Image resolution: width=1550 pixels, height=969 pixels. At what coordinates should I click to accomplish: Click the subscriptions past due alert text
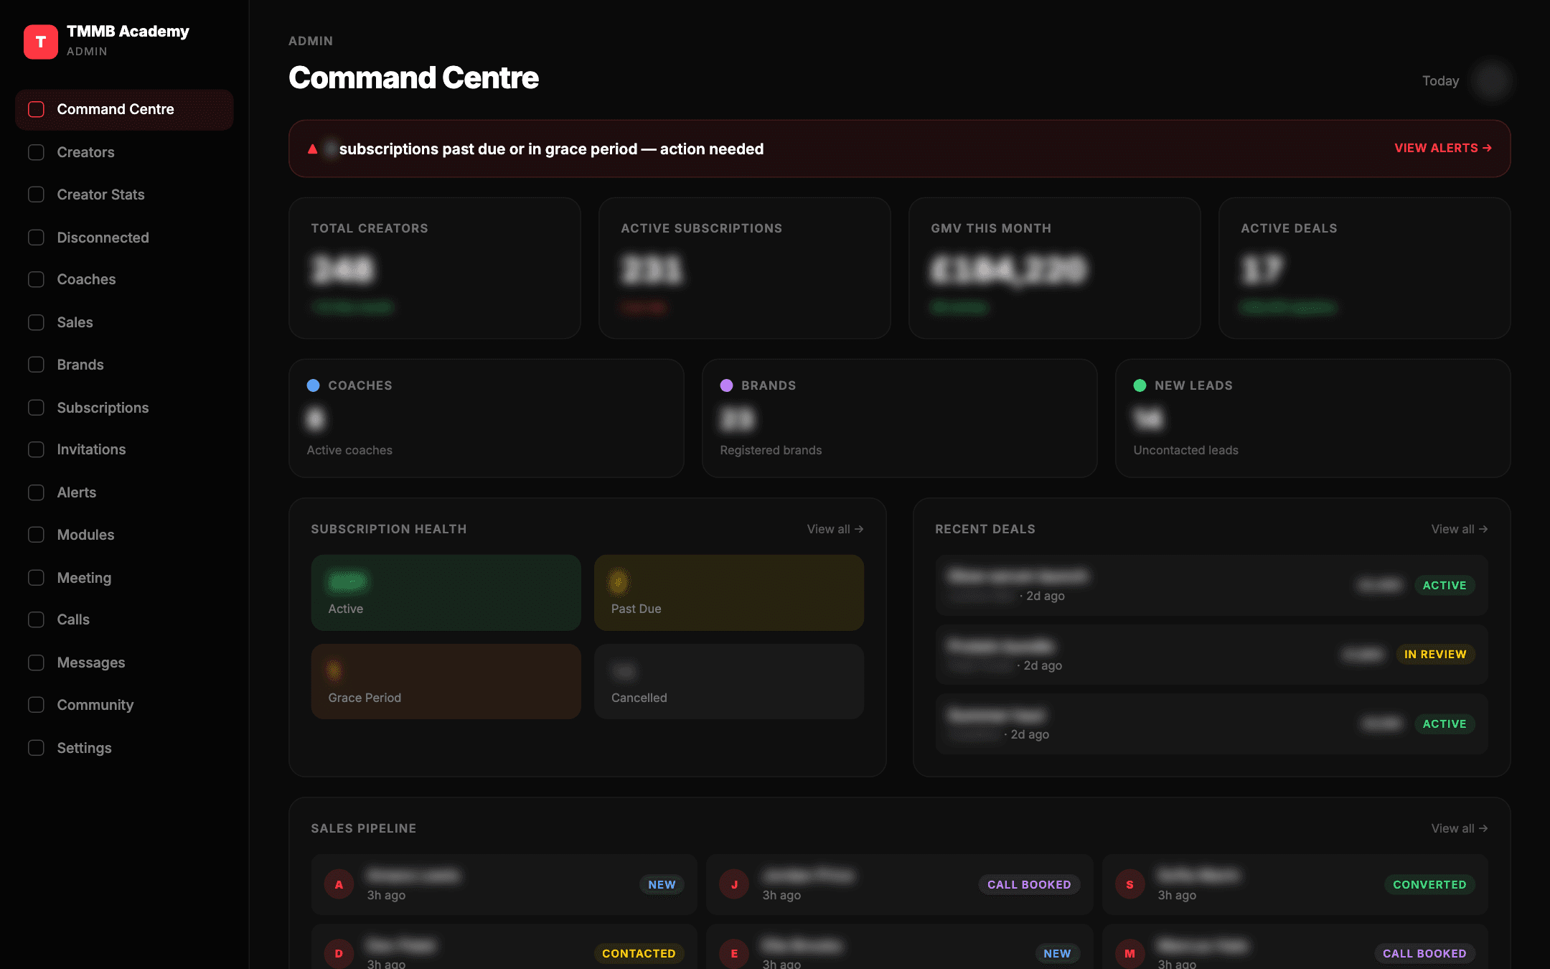pyautogui.click(x=551, y=149)
